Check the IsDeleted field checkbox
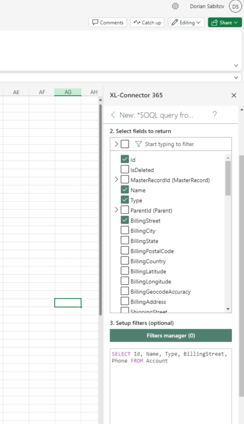The image size is (244, 424). click(124, 169)
